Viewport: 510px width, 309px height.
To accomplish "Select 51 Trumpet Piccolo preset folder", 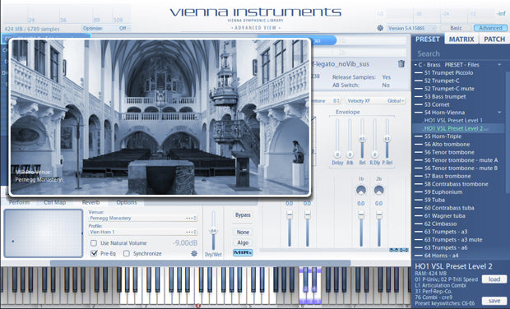I will pos(448,73).
